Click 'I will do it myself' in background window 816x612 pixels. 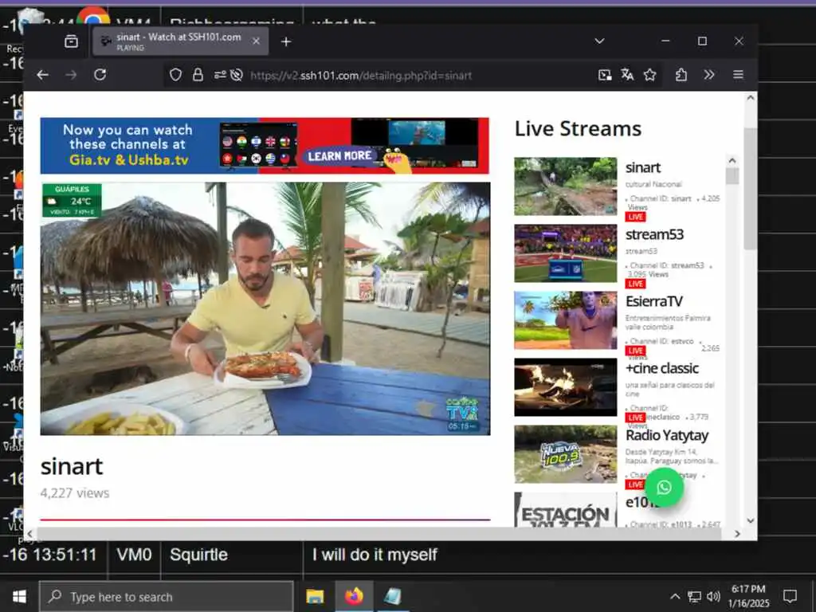tap(375, 555)
